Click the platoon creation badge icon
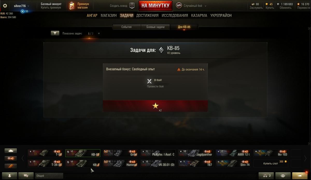The height and width of the screenshot is (180, 311). [132, 6]
